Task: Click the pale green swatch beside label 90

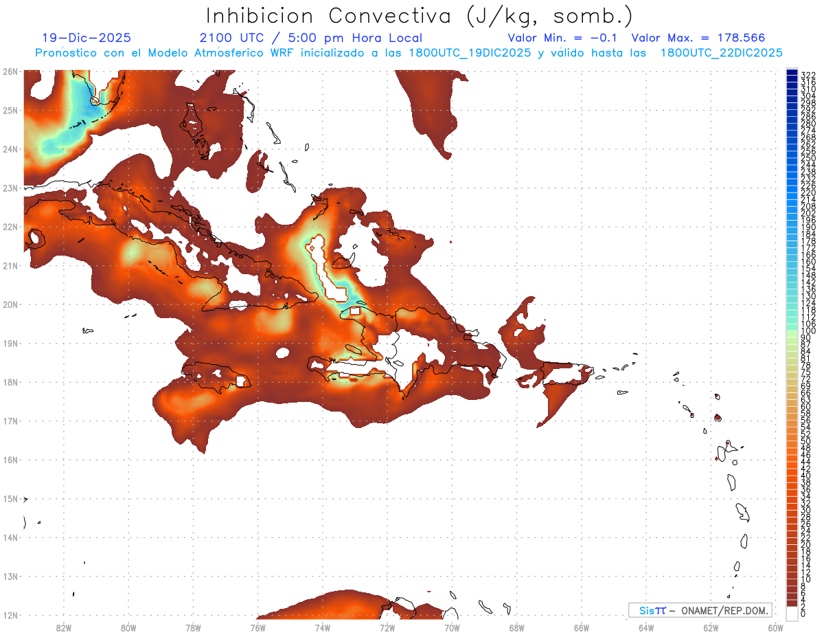Action: (792, 335)
